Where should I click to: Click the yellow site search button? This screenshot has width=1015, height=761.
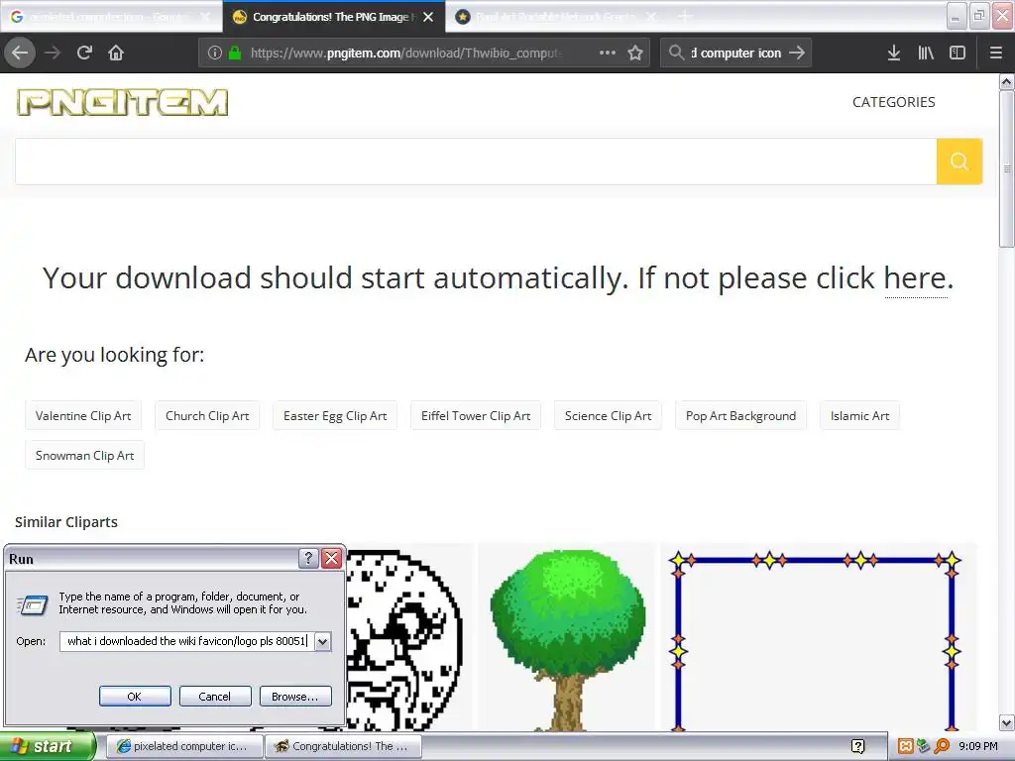[x=959, y=162]
